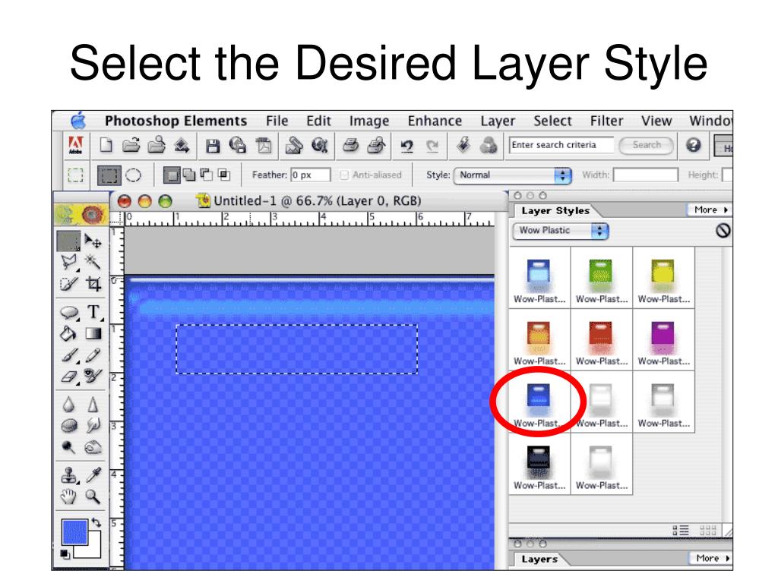Click the Open file folder icon

click(x=131, y=145)
